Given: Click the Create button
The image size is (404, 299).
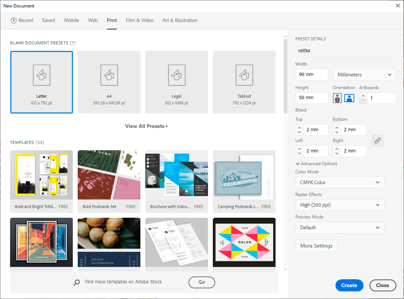Looking at the screenshot, I should pyautogui.click(x=349, y=285).
